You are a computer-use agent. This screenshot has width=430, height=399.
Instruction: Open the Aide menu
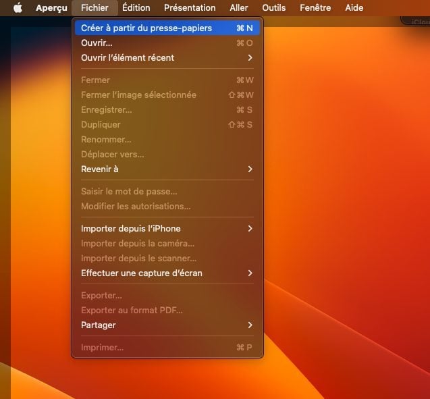pos(354,7)
